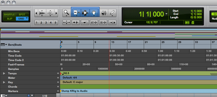Screen dimensions: 217x97
Task: Select the Pencil tool
Action: click(x=112, y=13)
